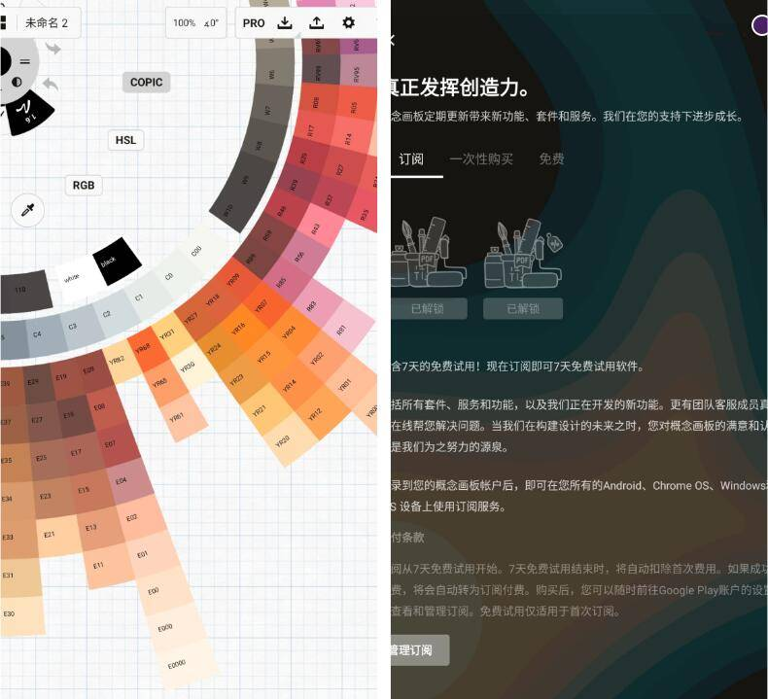Viewport: 768px width, 699px height.
Task: Click the 100% zoom level indicator
Action: pos(184,23)
